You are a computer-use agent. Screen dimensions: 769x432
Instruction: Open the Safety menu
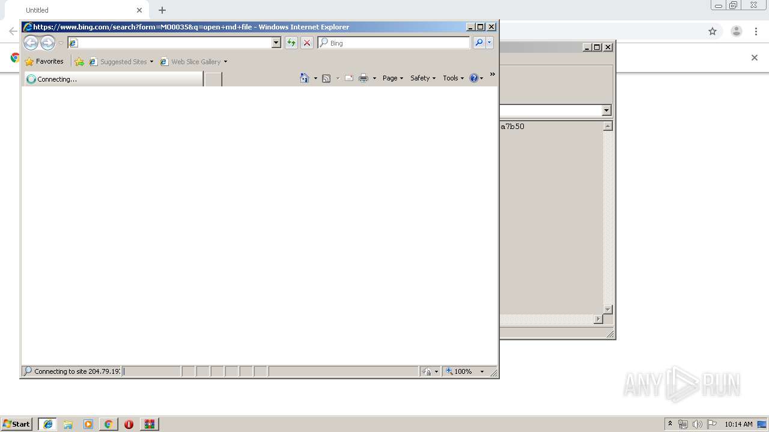click(423, 78)
